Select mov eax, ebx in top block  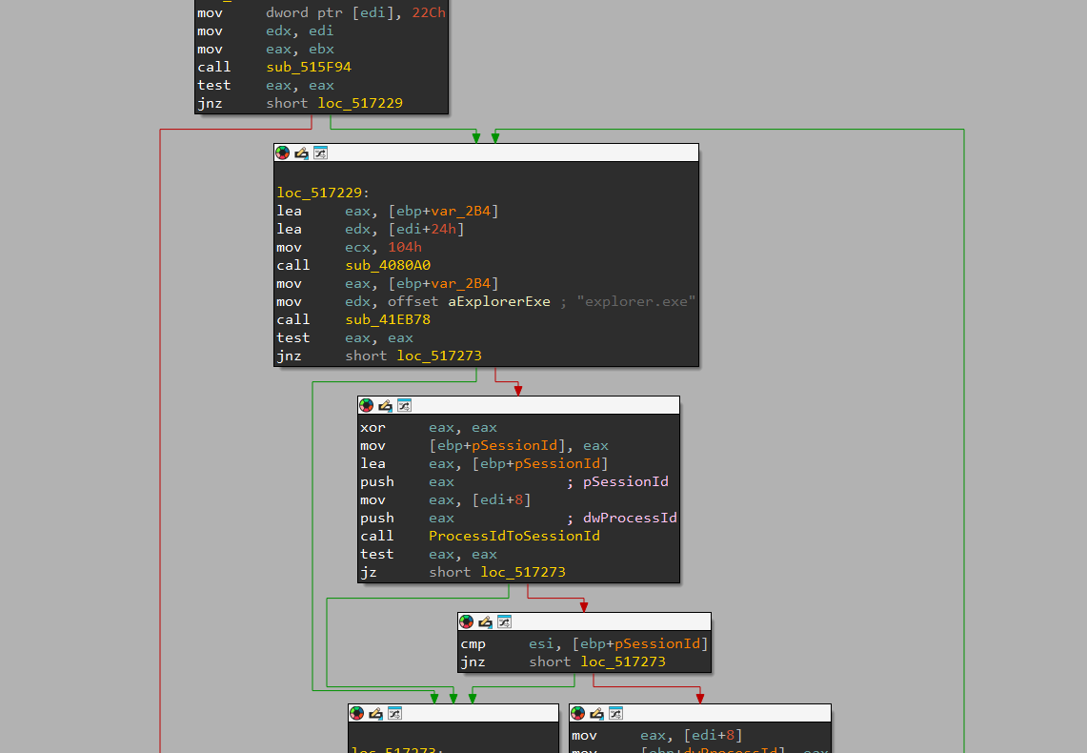point(266,50)
